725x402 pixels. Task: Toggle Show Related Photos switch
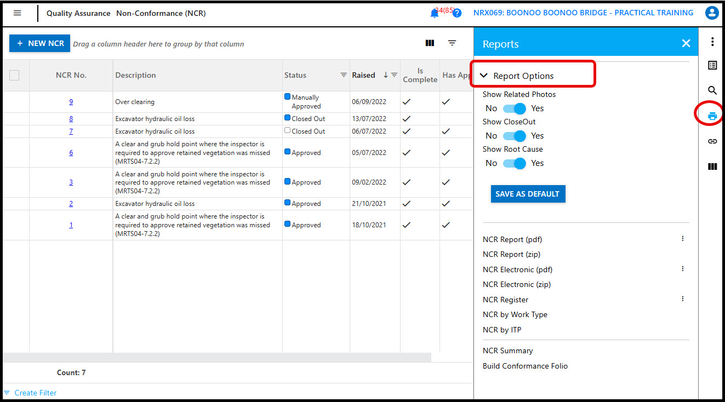click(x=515, y=108)
